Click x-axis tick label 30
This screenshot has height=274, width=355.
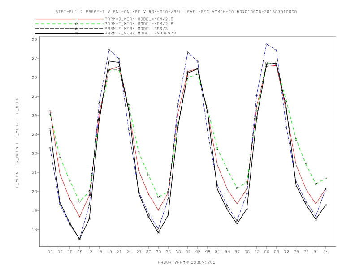coord(148,252)
